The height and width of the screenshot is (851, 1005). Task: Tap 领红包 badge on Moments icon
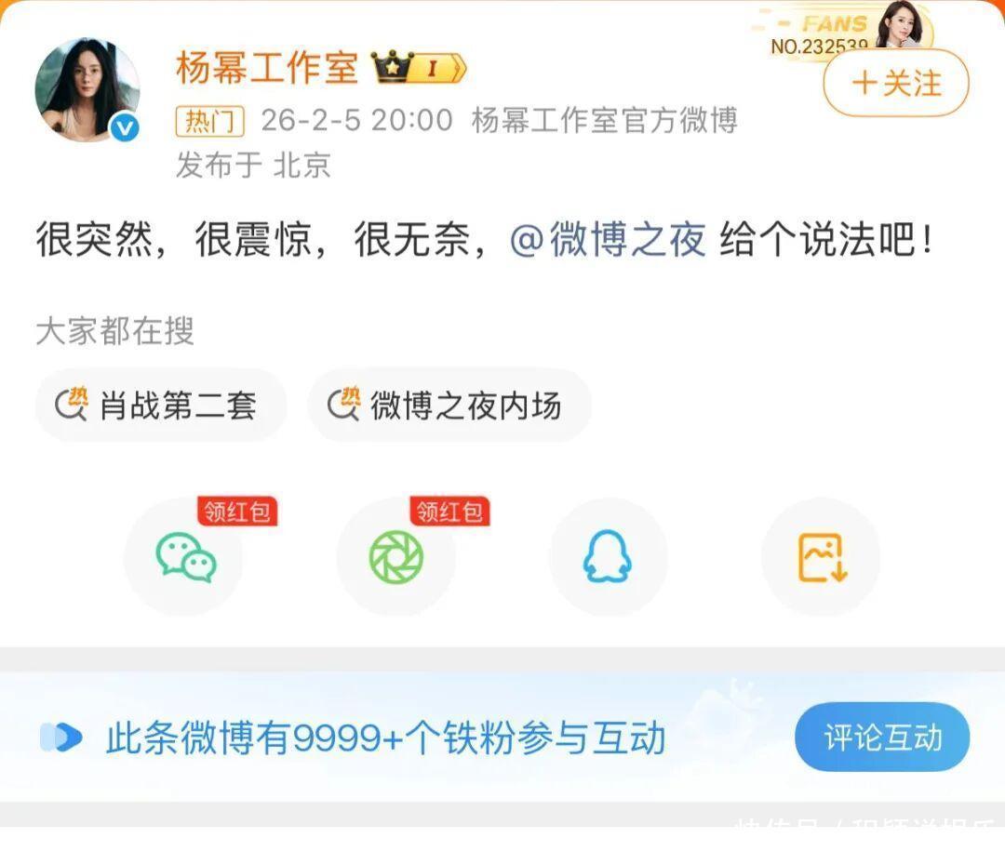pos(450,512)
